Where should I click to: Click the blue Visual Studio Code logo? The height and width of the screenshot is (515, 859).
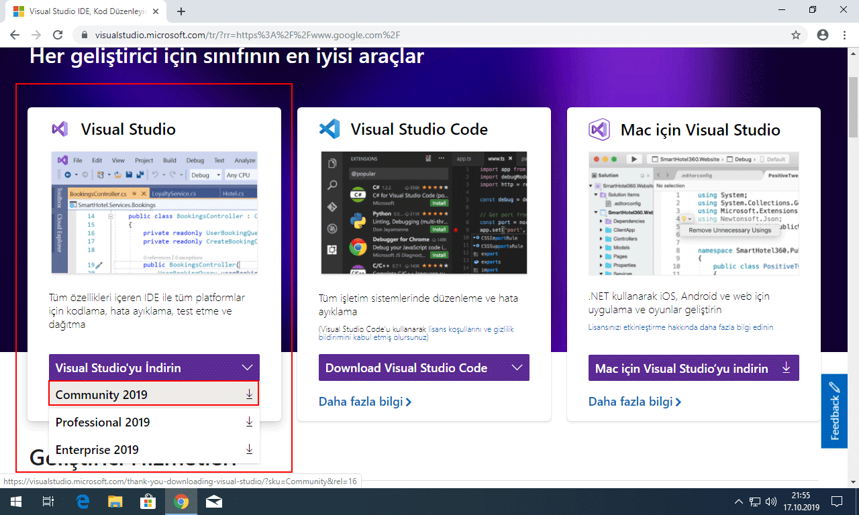(x=330, y=129)
